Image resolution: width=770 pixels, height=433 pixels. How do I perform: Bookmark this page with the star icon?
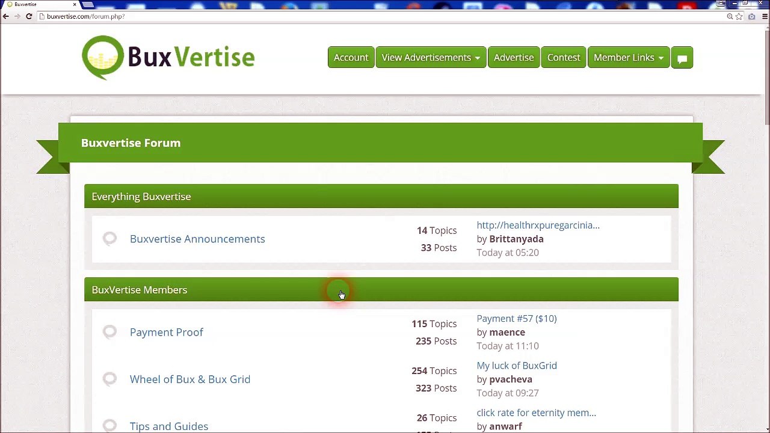click(739, 16)
